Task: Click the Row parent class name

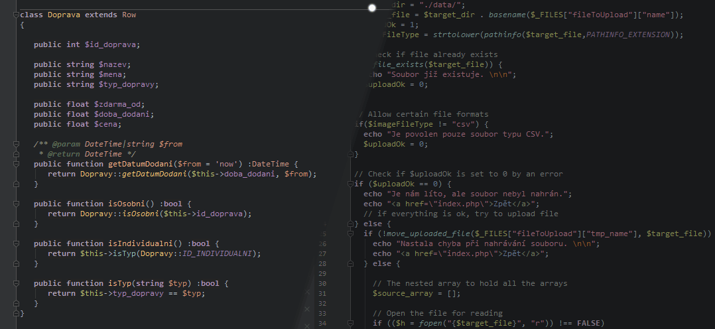Action: (x=129, y=15)
